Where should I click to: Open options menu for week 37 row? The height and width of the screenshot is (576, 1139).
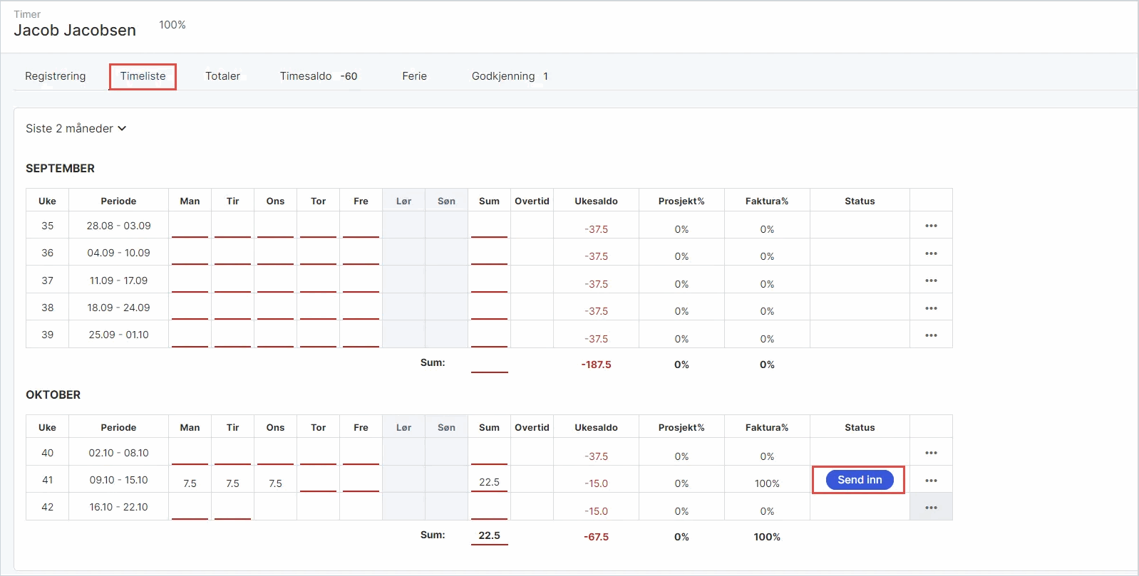click(x=931, y=281)
